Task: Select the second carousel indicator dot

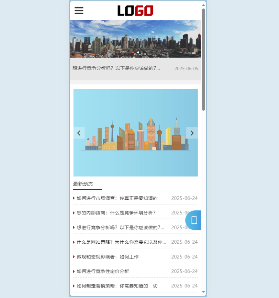Action: click(138, 53)
